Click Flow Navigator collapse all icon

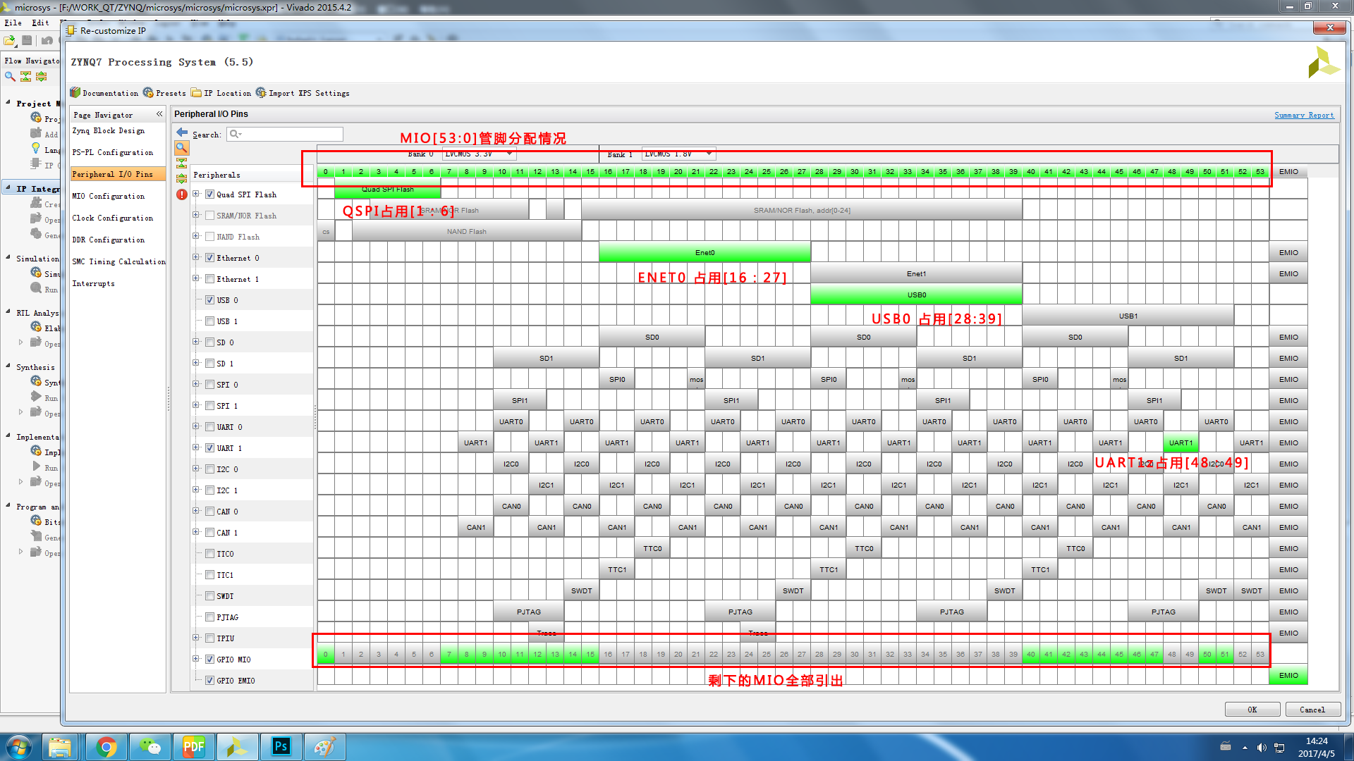pos(25,76)
